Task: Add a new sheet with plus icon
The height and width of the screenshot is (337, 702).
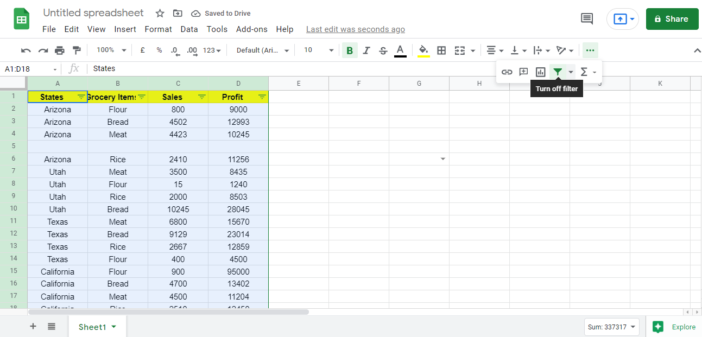Action: pos(33,326)
